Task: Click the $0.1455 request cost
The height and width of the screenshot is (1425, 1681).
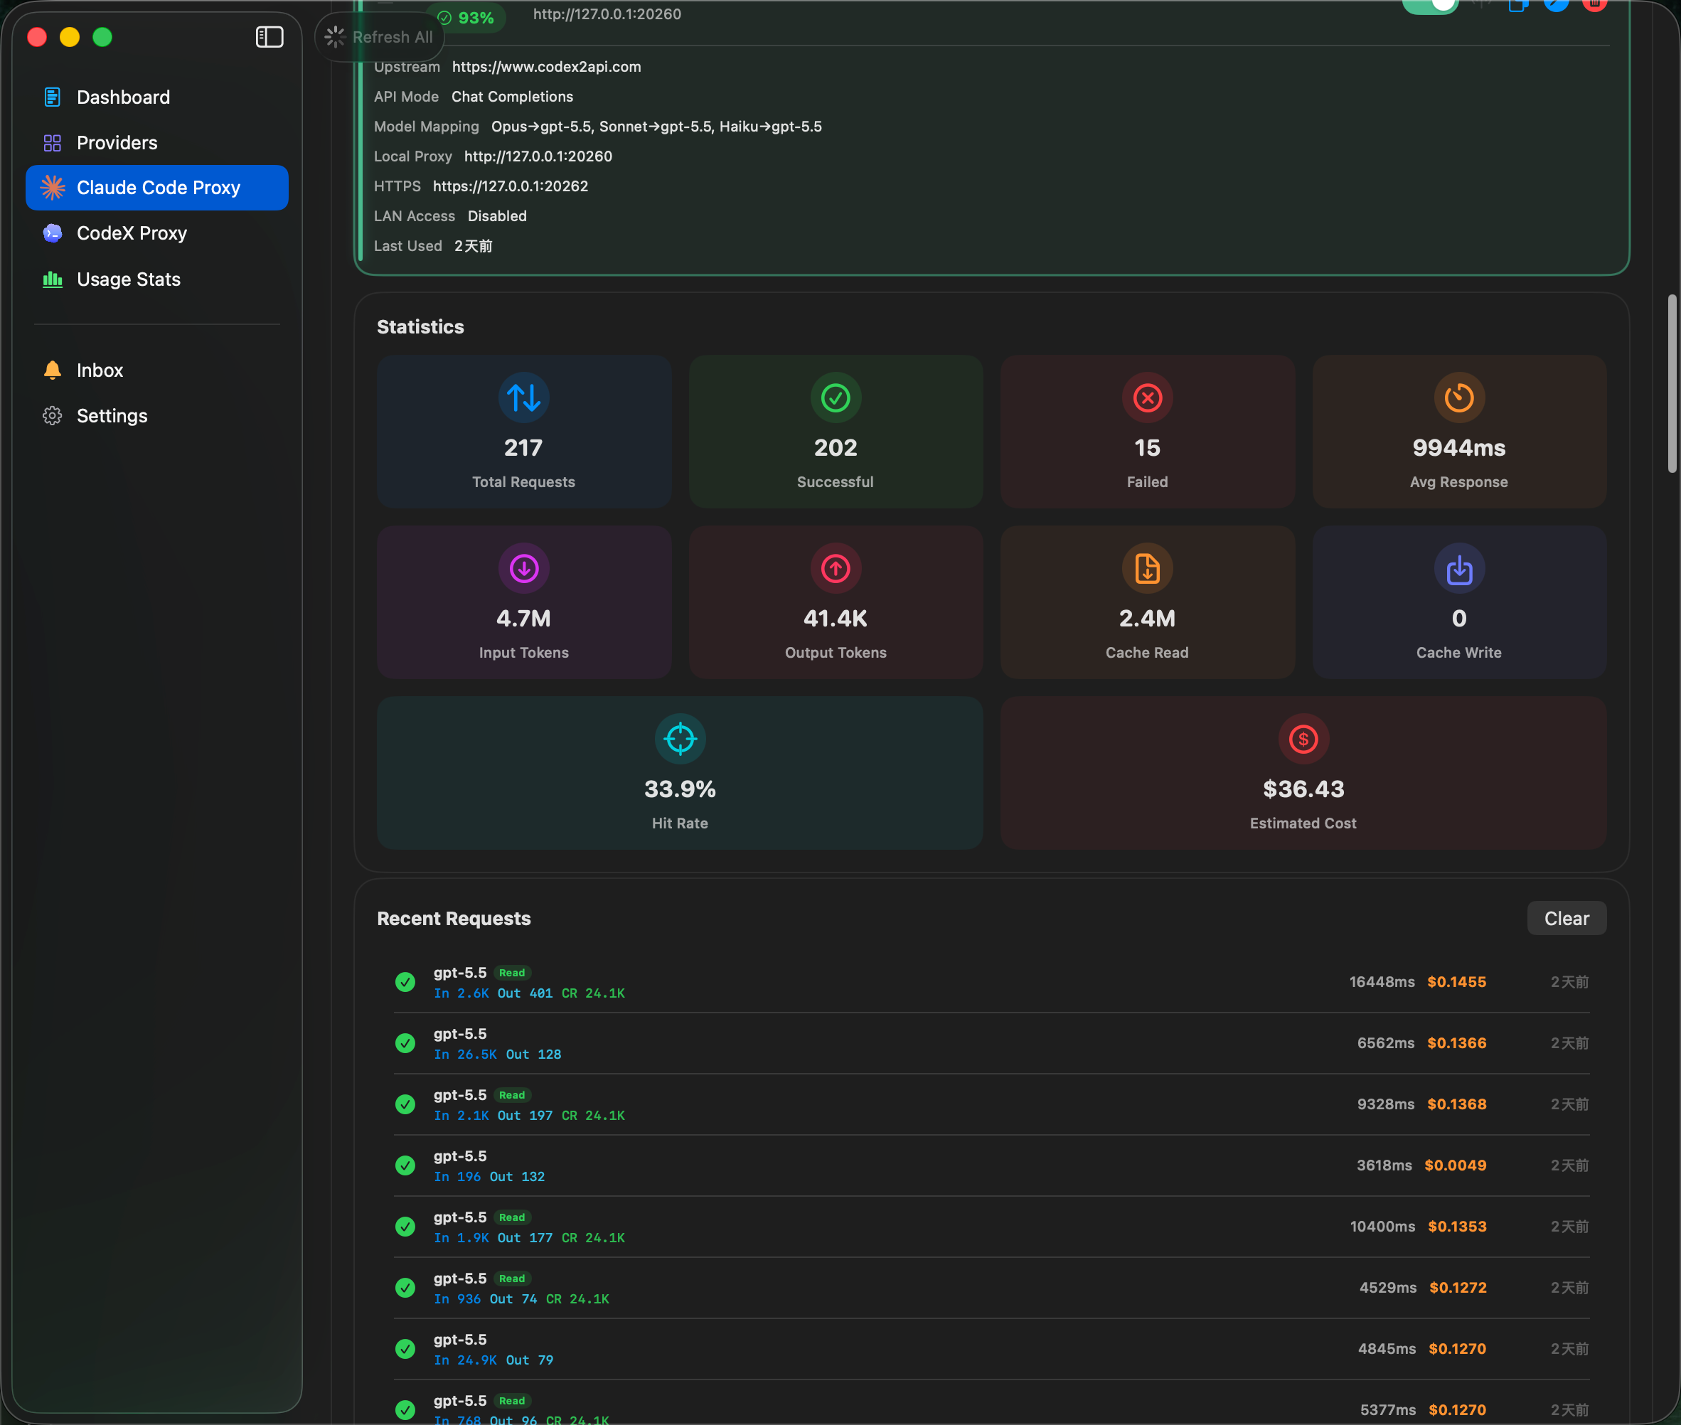Action: [1456, 982]
